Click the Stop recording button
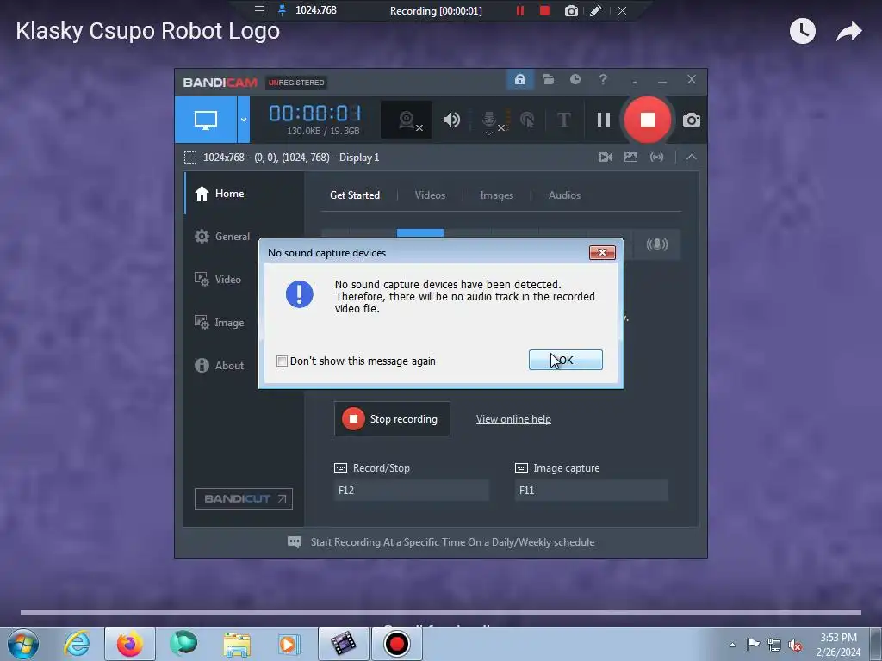 (x=392, y=419)
